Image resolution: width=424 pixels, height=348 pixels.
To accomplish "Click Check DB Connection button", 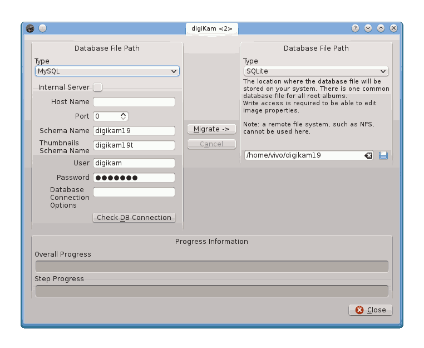I will point(134,217).
